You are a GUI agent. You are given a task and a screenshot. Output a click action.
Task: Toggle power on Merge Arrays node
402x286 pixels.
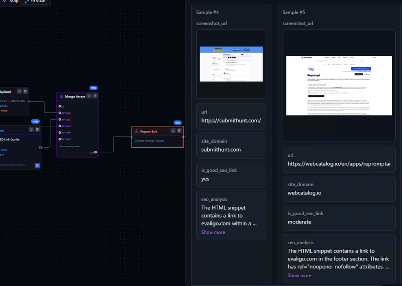pyautogui.click(x=89, y=96)
